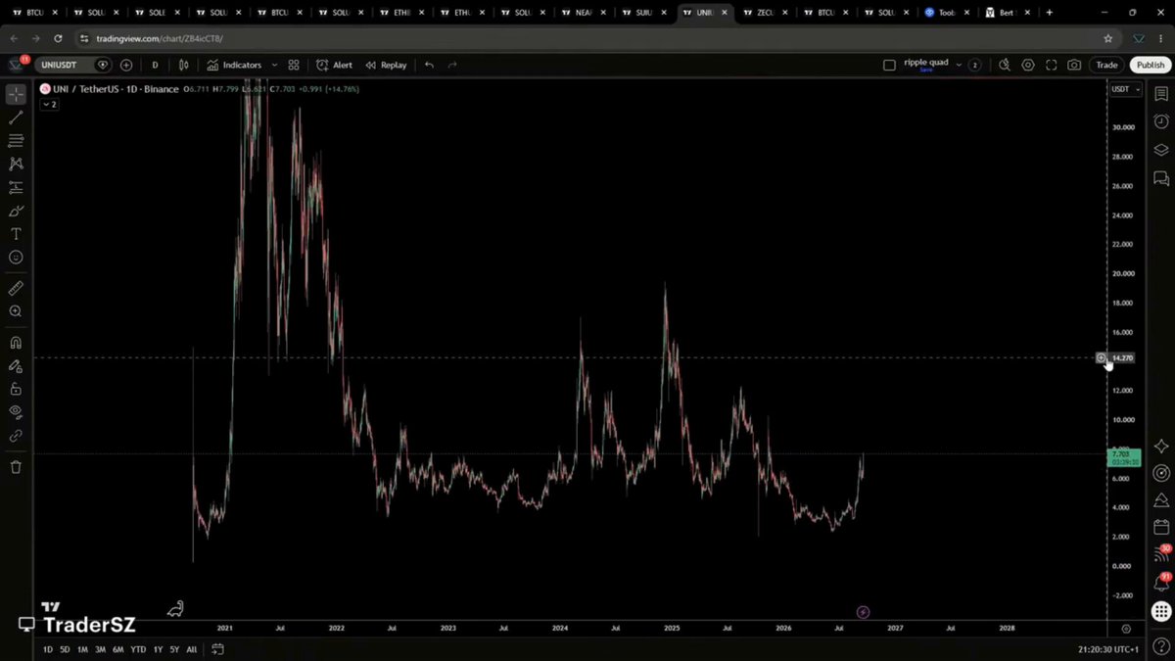Switch to the NEAR browser tab
Image resolution: width=1175 pixels, height=661 pixels.
coord(584,13)
